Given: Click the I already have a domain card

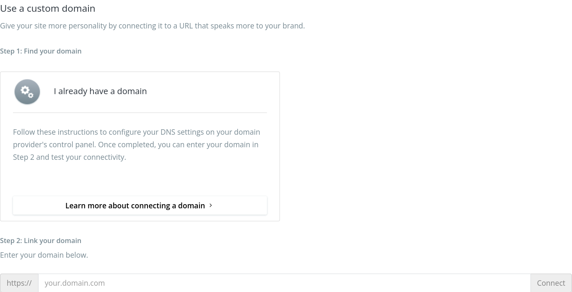Looking at the screenshot, I should 140,146.
